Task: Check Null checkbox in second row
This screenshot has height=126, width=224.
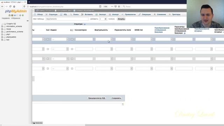Action: (48, 49)
